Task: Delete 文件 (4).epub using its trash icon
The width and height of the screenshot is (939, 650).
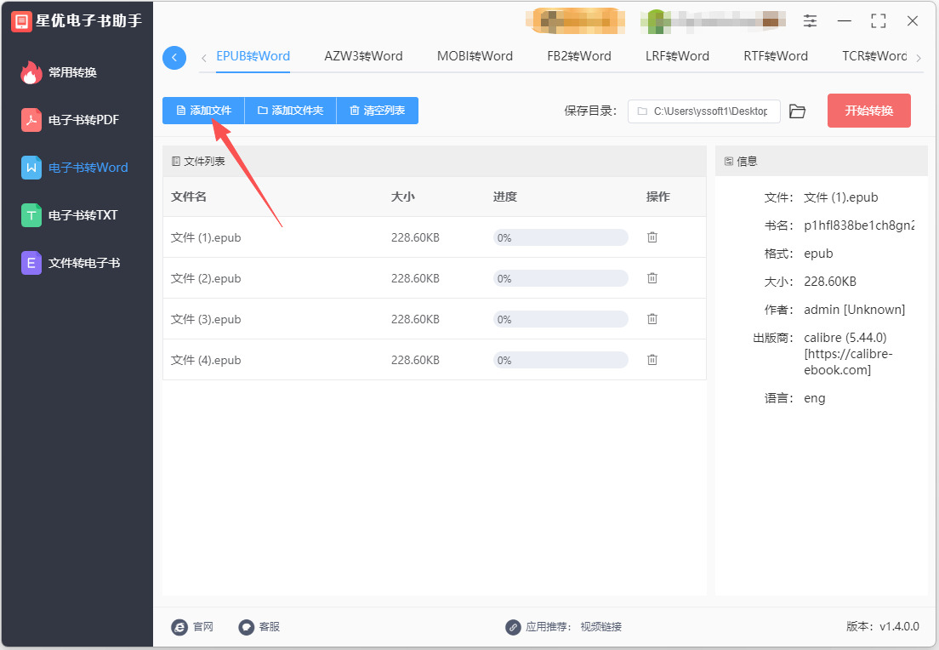Action: (652, 359)
